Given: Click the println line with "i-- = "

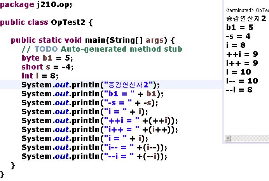Looking at the screenshot, I should pyautogui.click(x=94, y=148).
